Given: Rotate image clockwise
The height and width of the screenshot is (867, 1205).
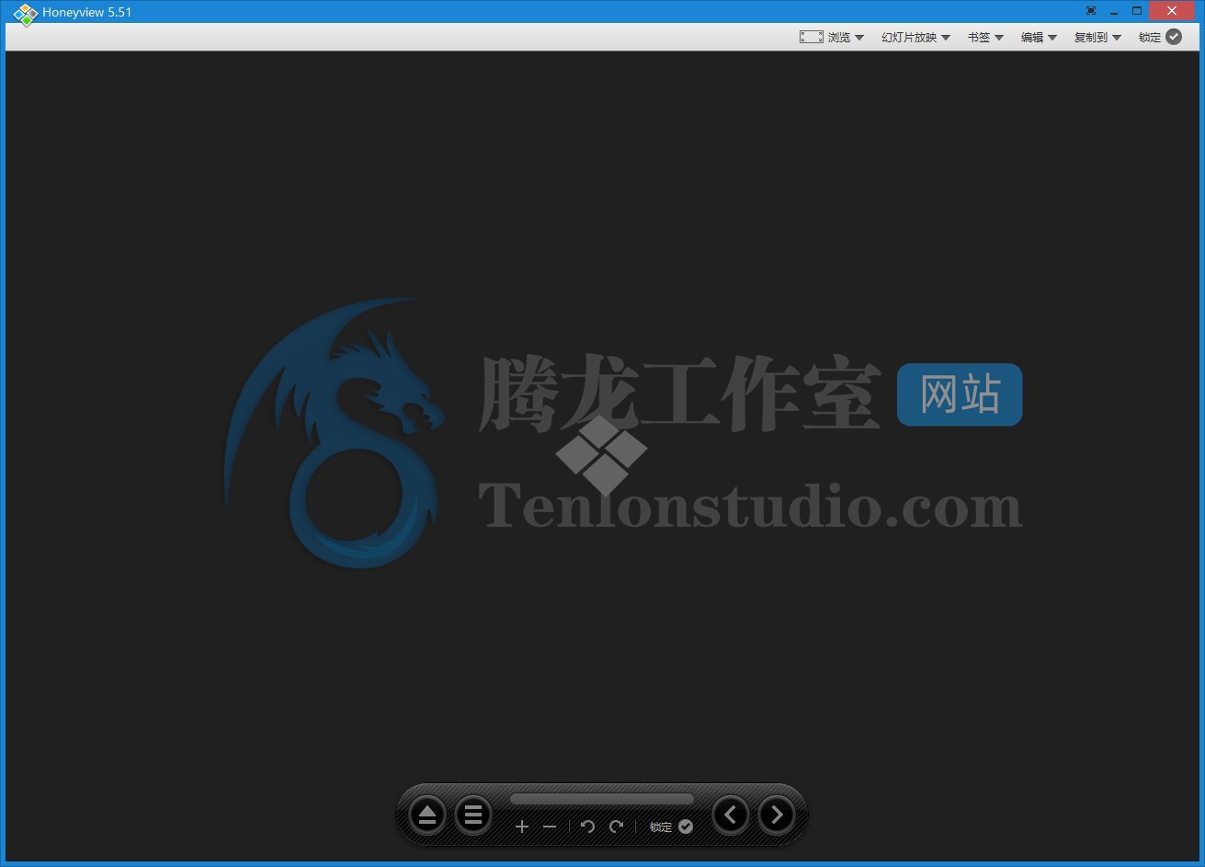Looking at the screenshot, I should coord(616,827).
